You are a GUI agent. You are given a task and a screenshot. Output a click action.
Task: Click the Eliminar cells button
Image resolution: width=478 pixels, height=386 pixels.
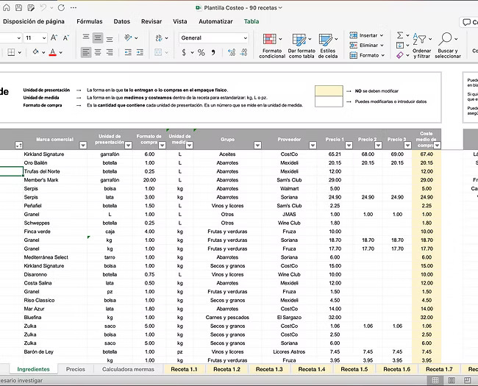tap(368, 45)
